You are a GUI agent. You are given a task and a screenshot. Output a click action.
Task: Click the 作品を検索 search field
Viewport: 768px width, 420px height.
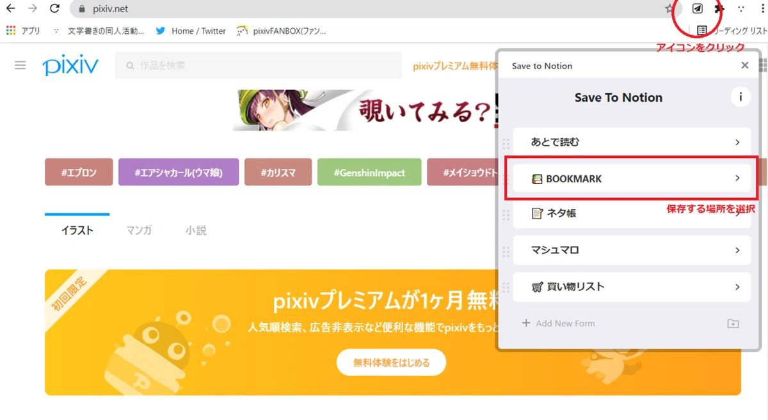coord(259,65)
